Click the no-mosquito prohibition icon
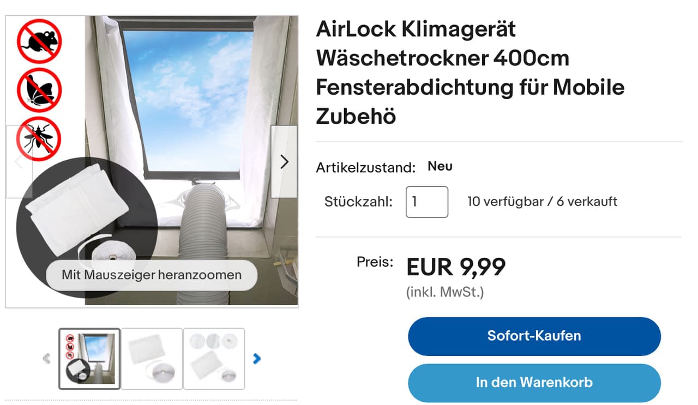Image resolution: width=698 pixels, height=405 pixels. pos(38,138)
